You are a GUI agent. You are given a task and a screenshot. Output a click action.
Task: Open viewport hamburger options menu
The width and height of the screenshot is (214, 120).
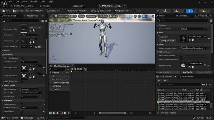pyautogui.click(x=51, y=16)
